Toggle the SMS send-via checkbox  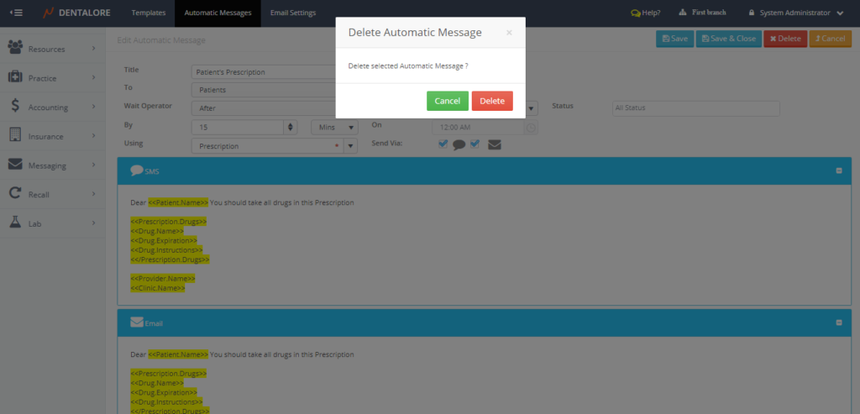pos(443,144)
